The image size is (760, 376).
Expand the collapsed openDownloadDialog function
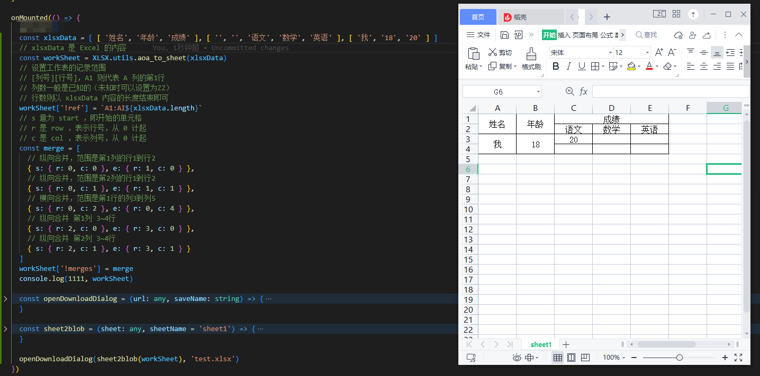[x=5, y=299]
